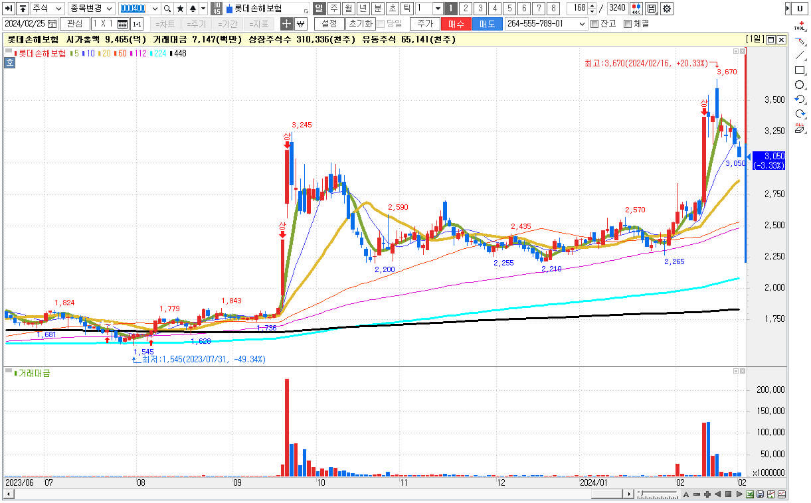Click the 1 X 1 layout field
The width and height of the screenshot is (811, 503).
click(x=103, y=24)
